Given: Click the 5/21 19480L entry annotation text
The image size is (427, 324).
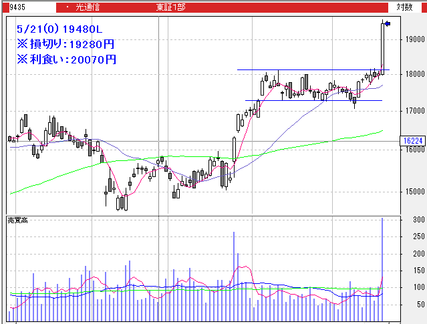Looking at the screenshot, I should [x=59, y=30].
